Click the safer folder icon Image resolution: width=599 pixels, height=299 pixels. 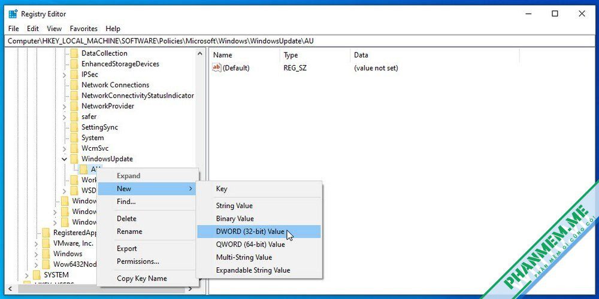pyautogui.click(x=74, y=117)
